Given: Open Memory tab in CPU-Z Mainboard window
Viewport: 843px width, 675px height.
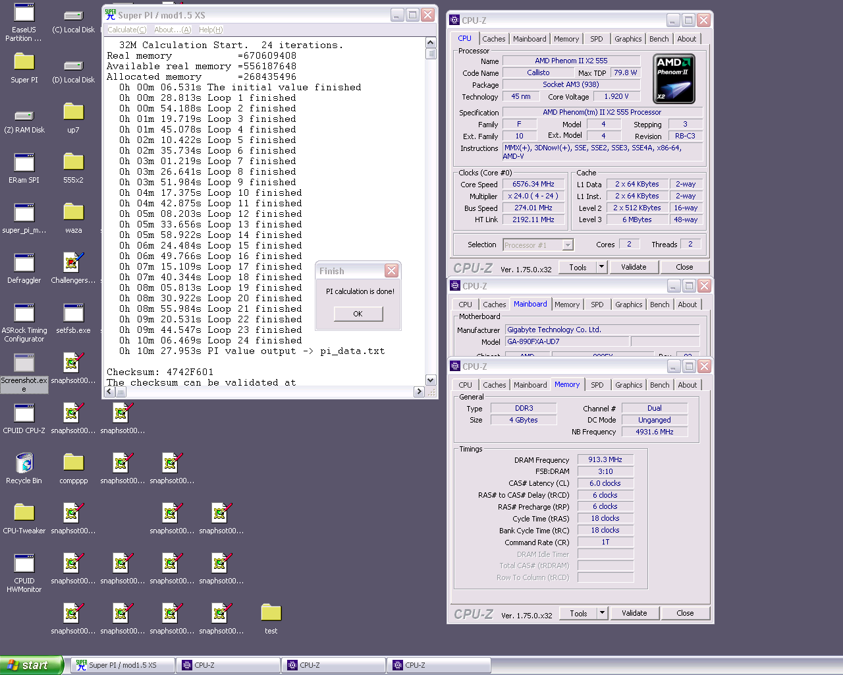Looking at the screenshot, I should (x=567, y=305).
